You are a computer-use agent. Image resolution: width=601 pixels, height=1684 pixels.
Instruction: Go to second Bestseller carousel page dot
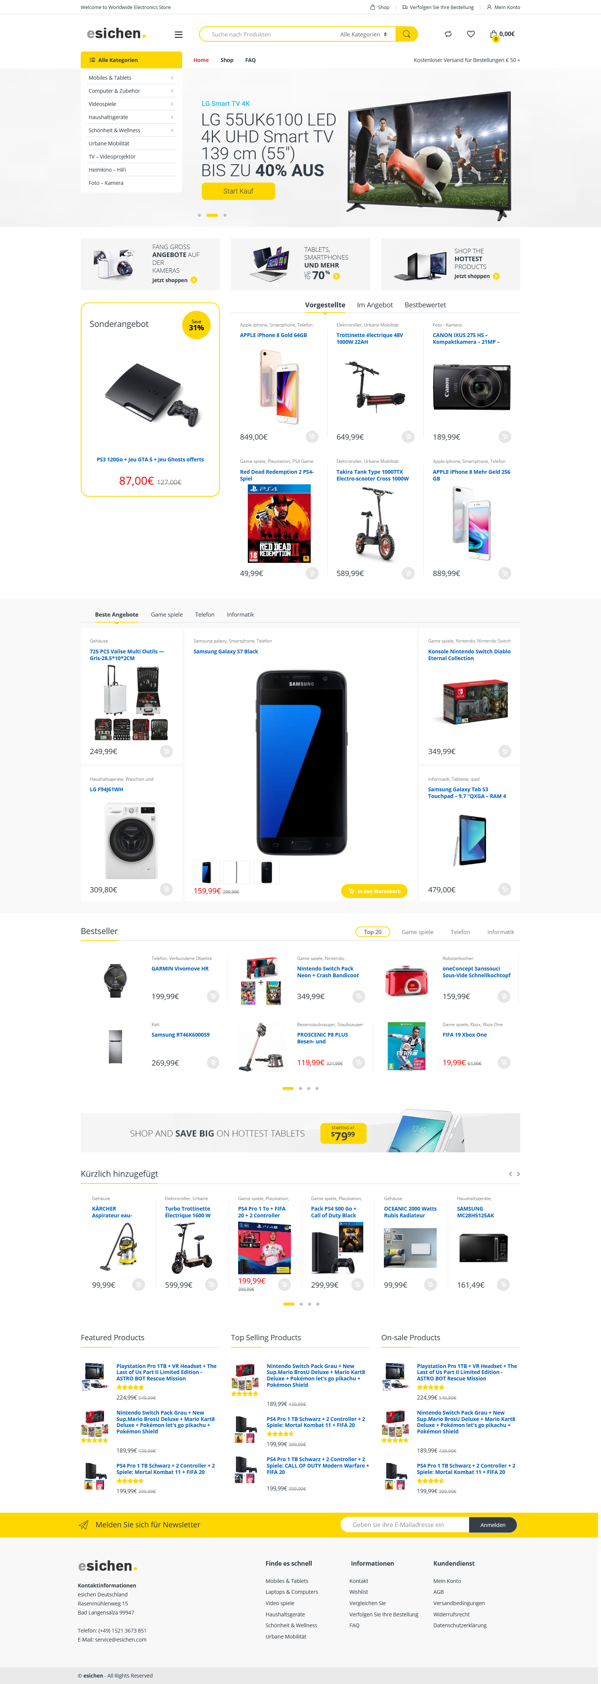(x=300, y=1088)
